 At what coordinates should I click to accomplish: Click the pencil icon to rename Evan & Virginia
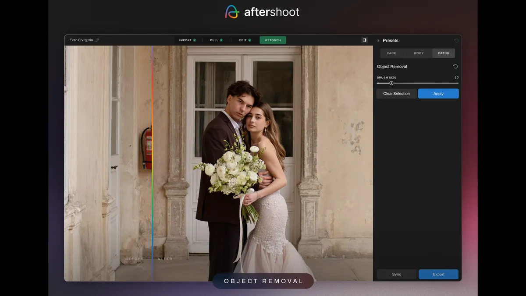97,40
